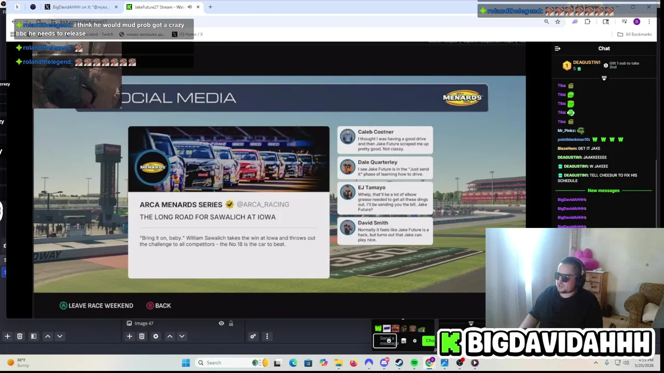This screenshot has width=664, height=373.
Task: Click Send a message chat input
Action: tap(385, 340)
